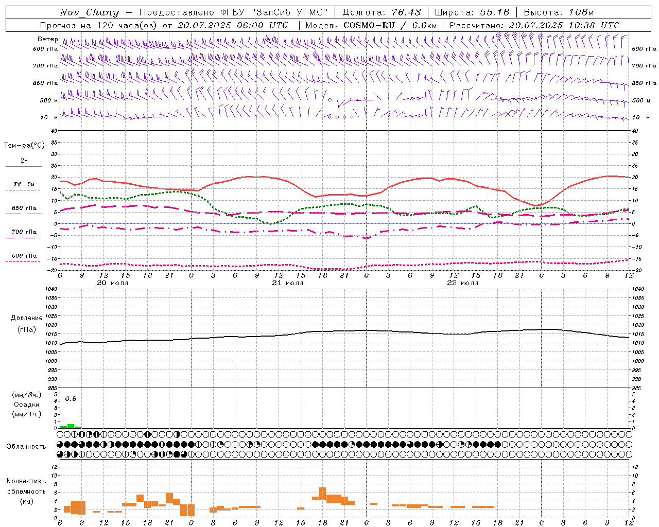Screen dimensions: 659x527
Task: Select the Давление pressure panel label
Action: click(x=27, y=318)
